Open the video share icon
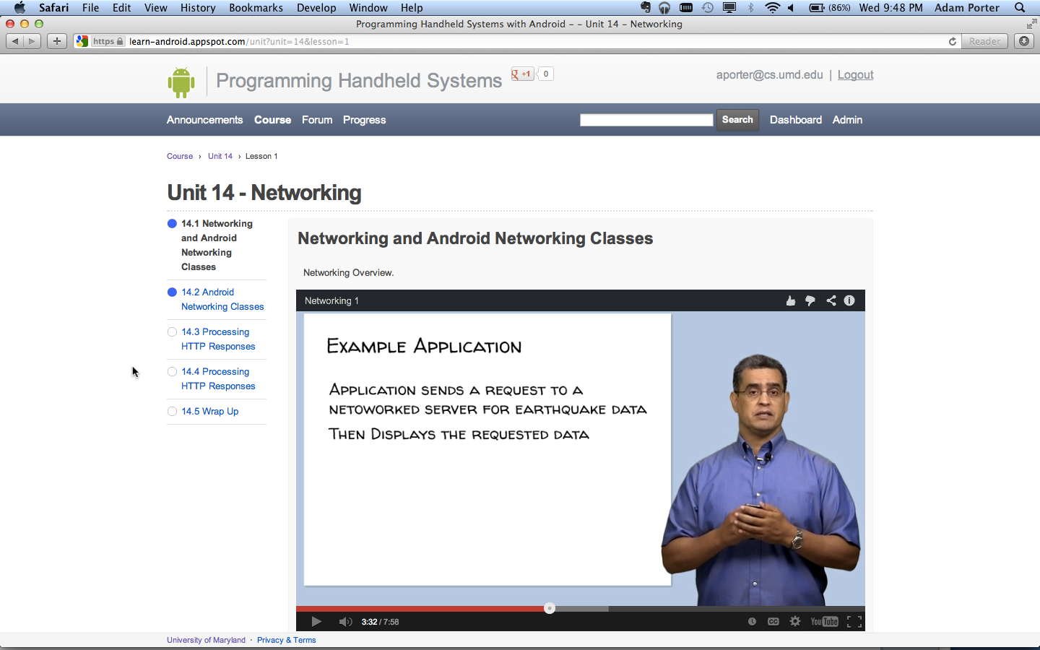This screenshot has width=1040, height=650. coord(831,300)
